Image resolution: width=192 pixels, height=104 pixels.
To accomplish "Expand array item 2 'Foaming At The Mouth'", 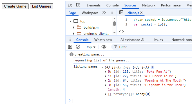I will click(105, 81).
